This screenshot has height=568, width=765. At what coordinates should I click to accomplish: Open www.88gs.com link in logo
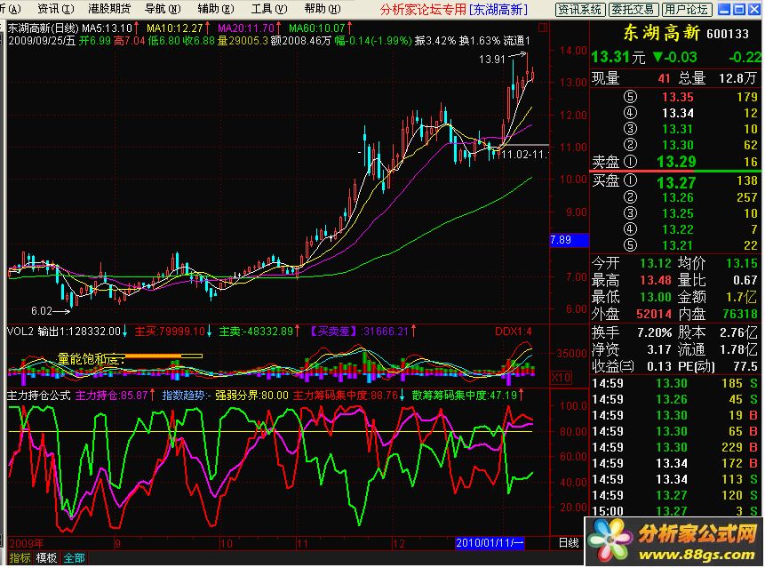tap(697, 556)
